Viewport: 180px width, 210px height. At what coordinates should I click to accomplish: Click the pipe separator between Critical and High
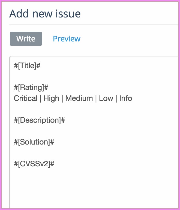(x=40, y=98)
